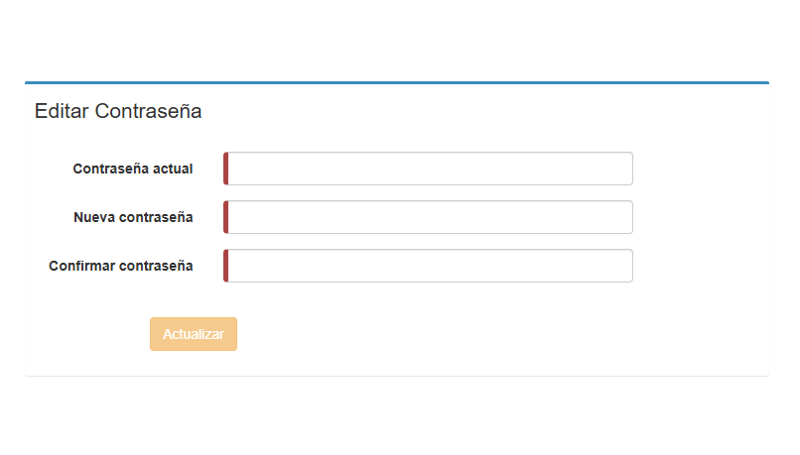Focus the Nueva contraseña text box
This screenshot has height=455, width=800.
[429, 217]
